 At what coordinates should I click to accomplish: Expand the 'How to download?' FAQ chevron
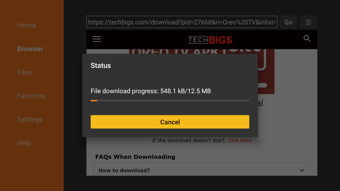pyautogui.click(x=302, y=171)
